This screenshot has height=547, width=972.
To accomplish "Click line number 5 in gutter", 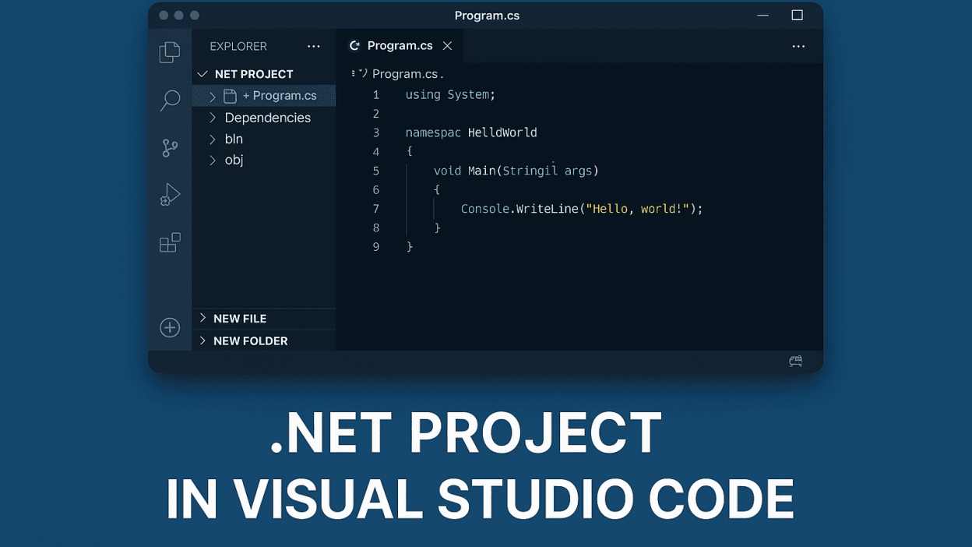I will (376, 171).
